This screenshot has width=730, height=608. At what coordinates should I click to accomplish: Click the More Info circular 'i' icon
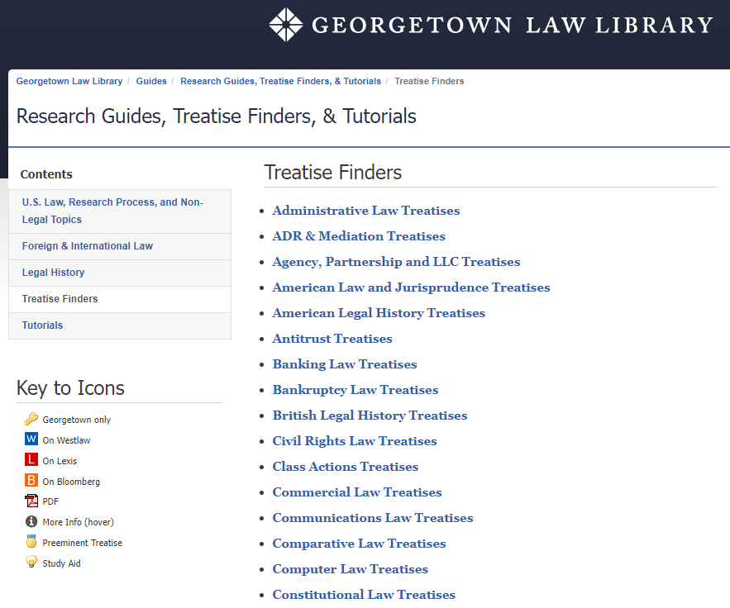[x=31, y=521]
